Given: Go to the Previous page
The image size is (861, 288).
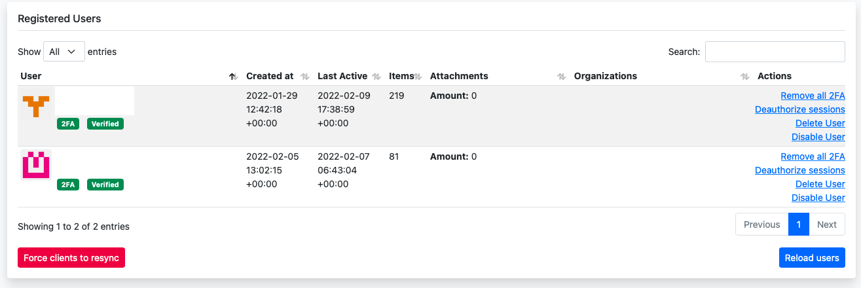Looking at the screenshot, I should pos(761,225).
